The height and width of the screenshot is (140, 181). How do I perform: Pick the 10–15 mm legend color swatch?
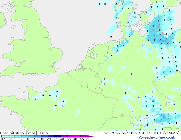tap(38, 136)
